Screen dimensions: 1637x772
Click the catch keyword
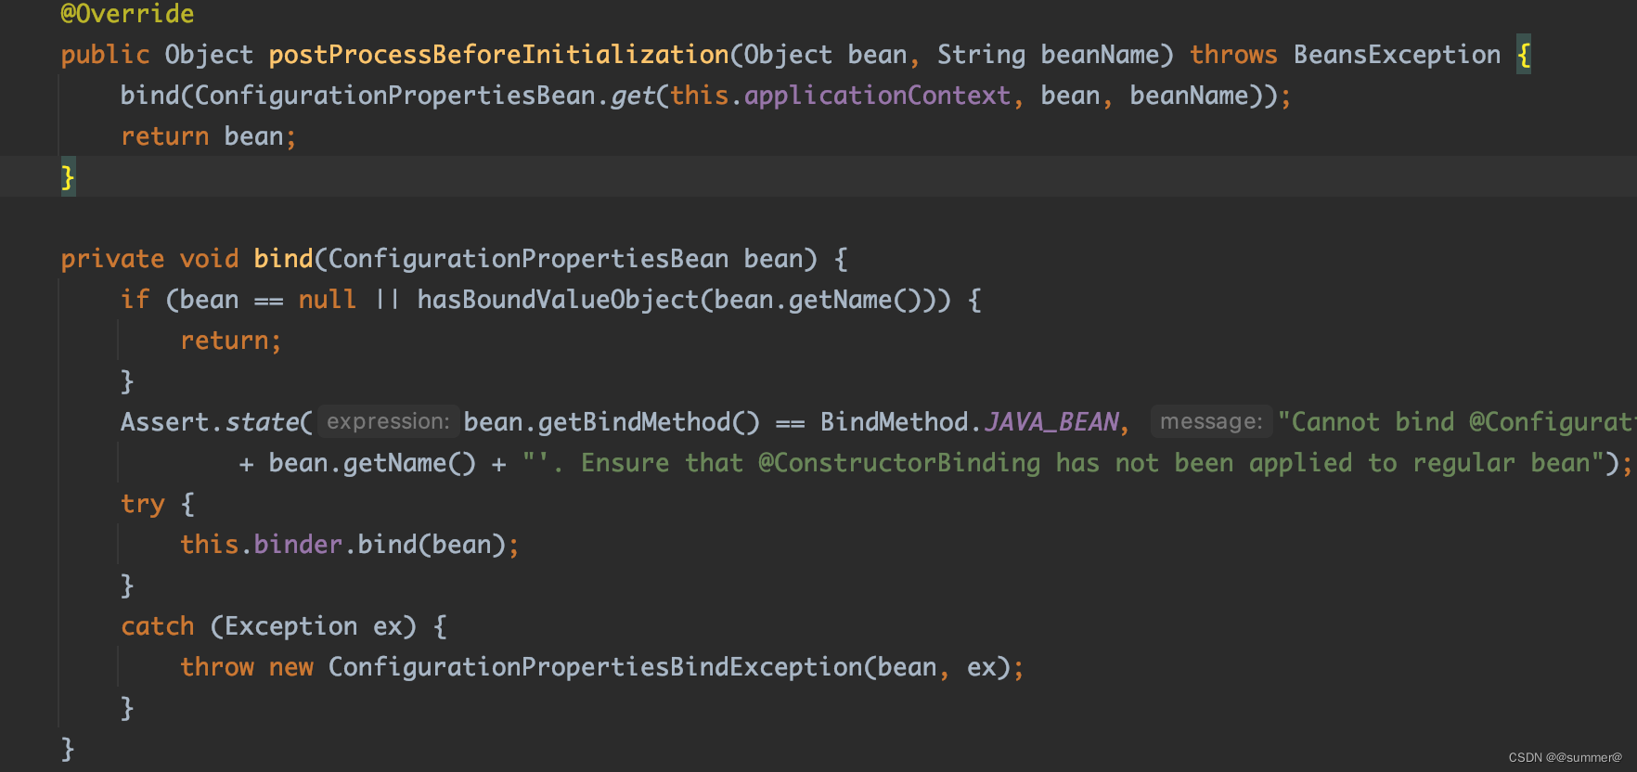(x=157, y=626)
